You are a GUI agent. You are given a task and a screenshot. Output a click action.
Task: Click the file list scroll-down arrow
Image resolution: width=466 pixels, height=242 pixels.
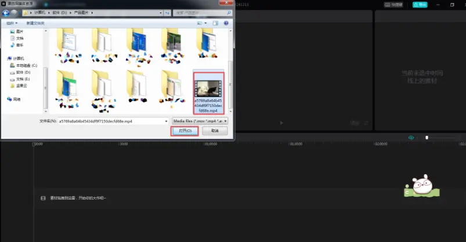point(230,111)
